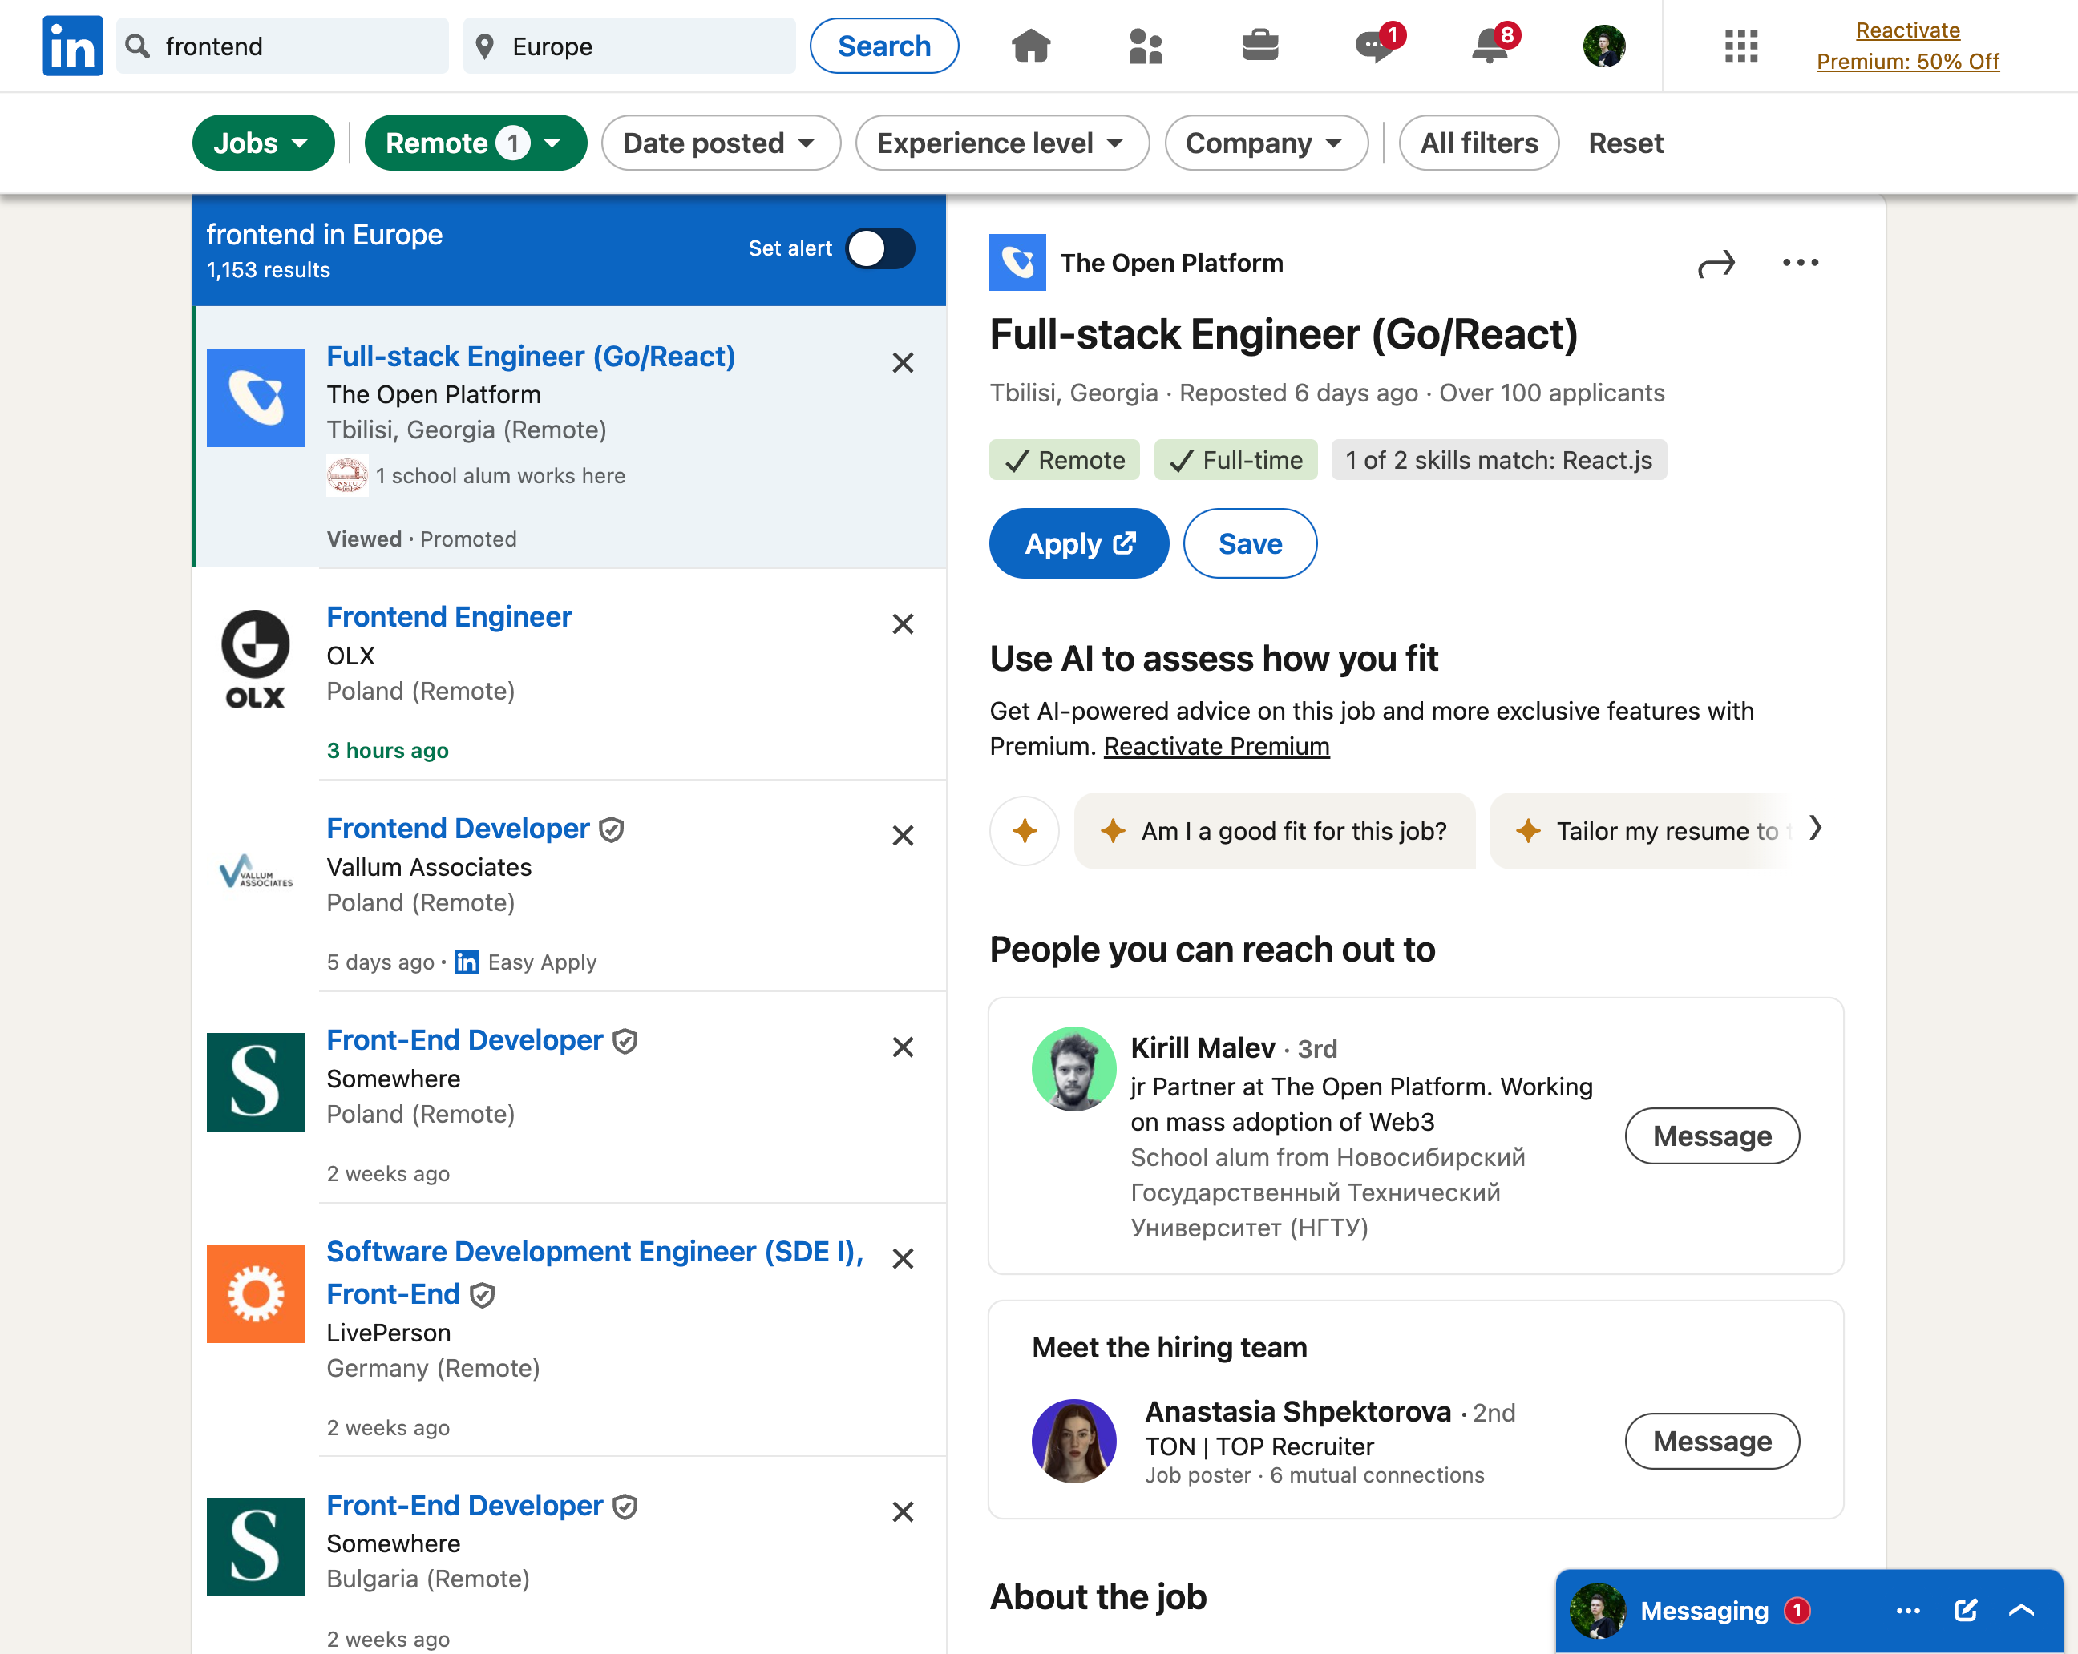Toggle the Set alert switch

coord(880,248)
